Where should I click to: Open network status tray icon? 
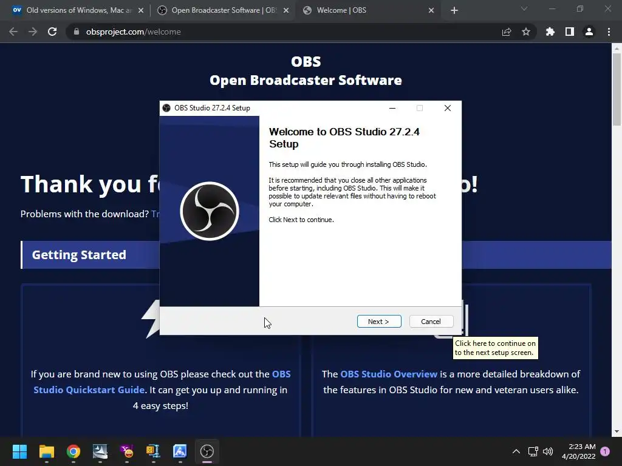click(533, 451)
